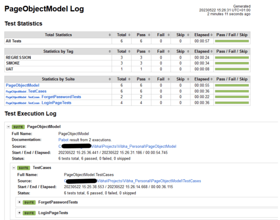Sort Statistics by Tag name column

pyautogui.click(x=58, y=52)
